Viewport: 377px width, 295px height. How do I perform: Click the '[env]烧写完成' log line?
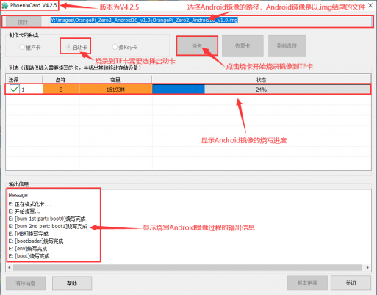[28, 249]
